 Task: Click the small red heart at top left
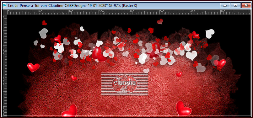click(x=44, y=23)
